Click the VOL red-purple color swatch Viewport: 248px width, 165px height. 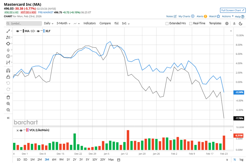click(27, 130)
